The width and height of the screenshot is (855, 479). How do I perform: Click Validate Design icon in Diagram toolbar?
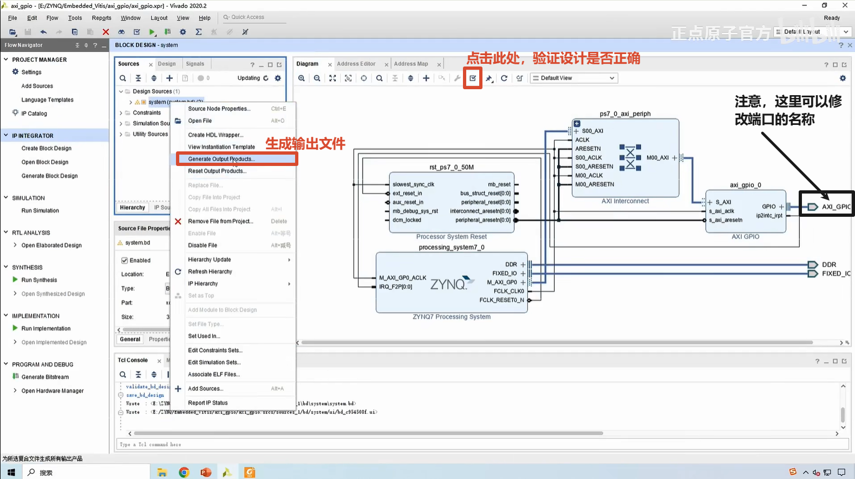473,78
